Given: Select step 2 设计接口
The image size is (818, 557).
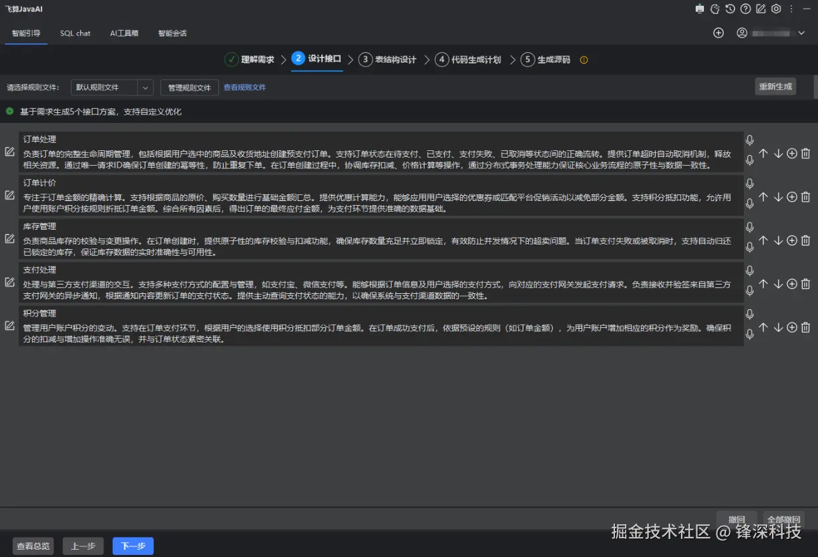Looking at the screenshot, I should pos(317,59).
